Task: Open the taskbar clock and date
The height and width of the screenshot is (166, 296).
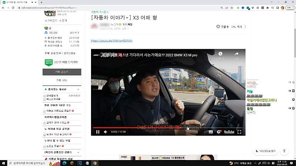Action: tap(282, 163)
